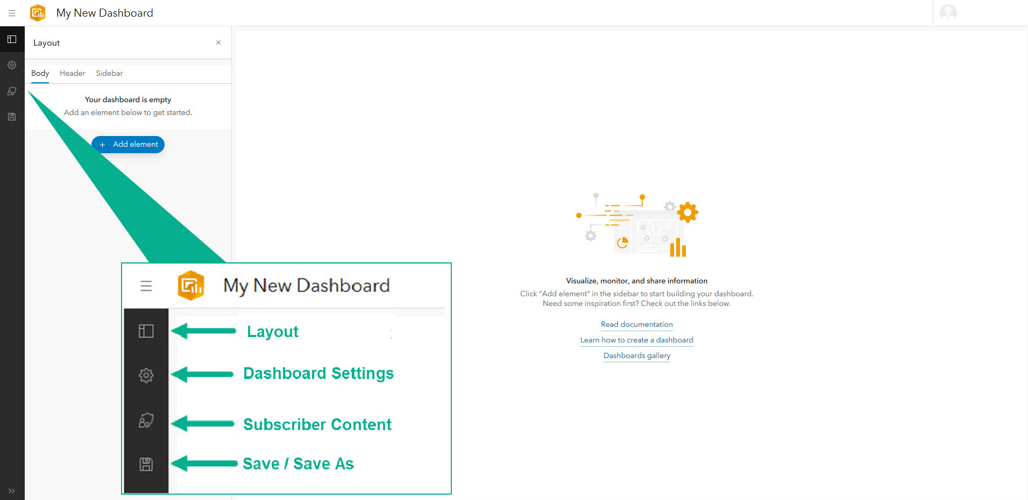1028x500 pixels.
Task: Open the Dashboards gallery link
Action: pyautogui.click(x=636, y=355)
